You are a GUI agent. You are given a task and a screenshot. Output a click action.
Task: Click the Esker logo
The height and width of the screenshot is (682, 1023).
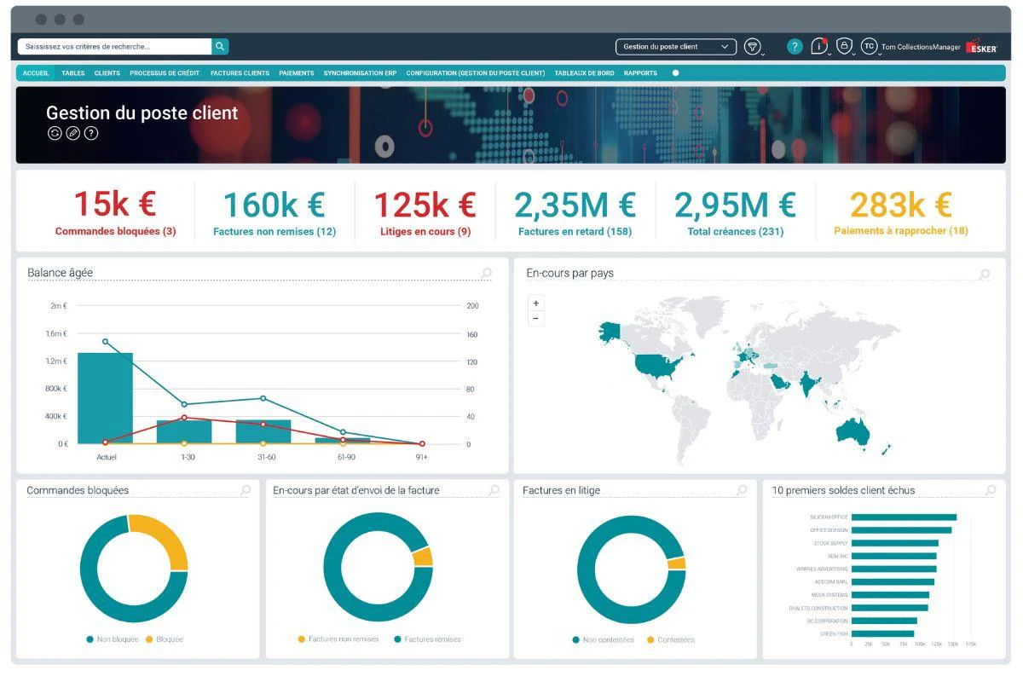[982, 47]
